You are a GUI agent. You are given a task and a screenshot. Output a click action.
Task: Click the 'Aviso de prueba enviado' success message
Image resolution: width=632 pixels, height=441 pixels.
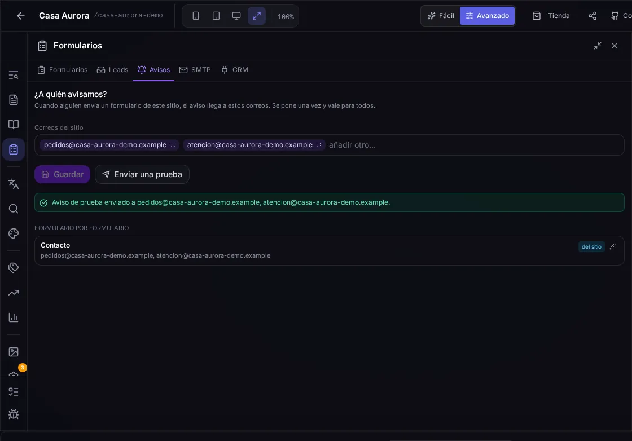[329, 202]
